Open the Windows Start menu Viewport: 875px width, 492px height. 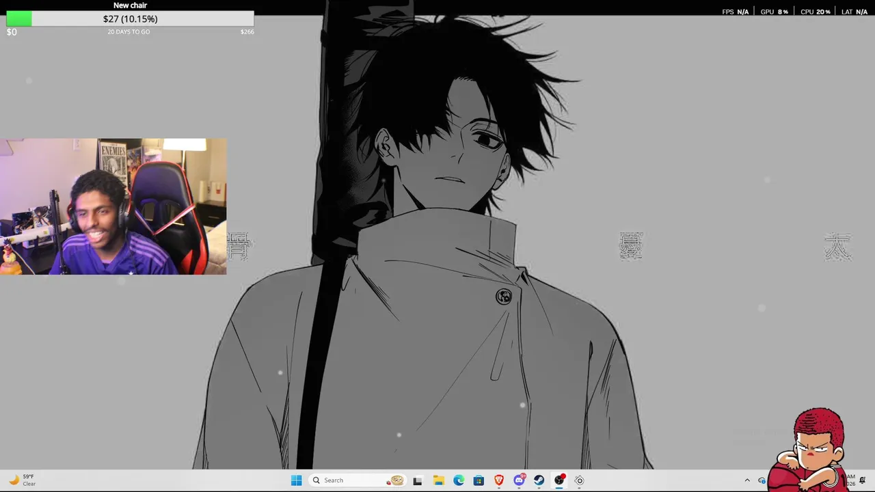(296, 480)
